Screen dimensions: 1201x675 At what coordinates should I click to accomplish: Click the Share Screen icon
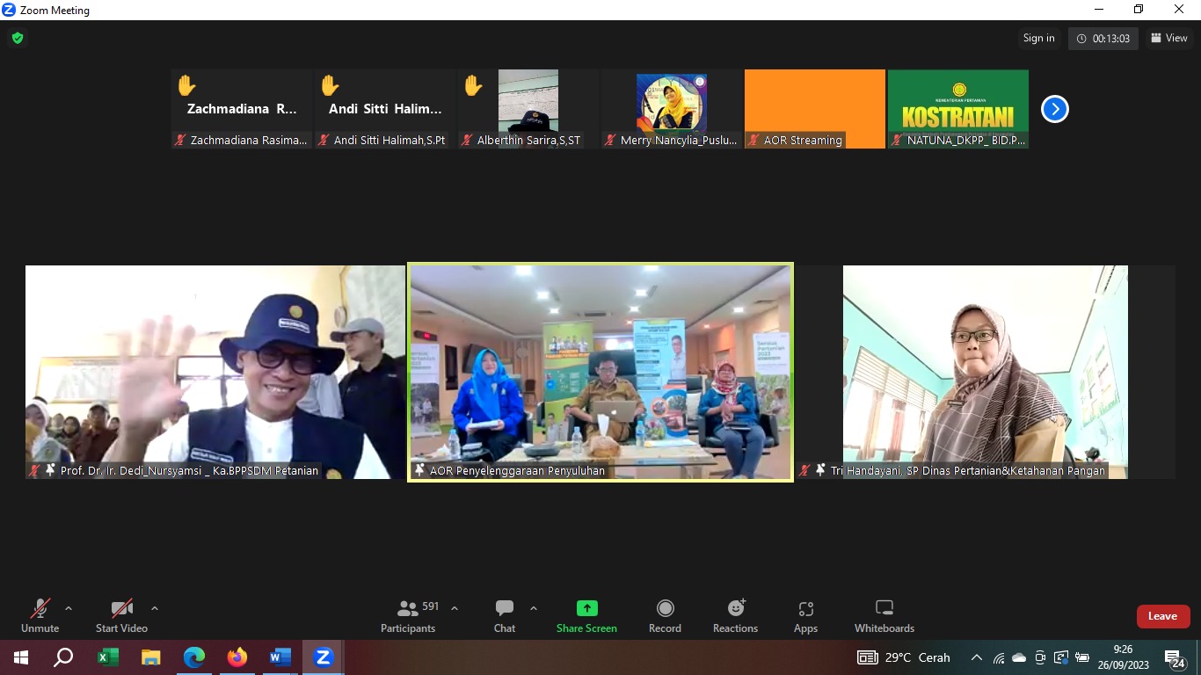click(586, 608)
